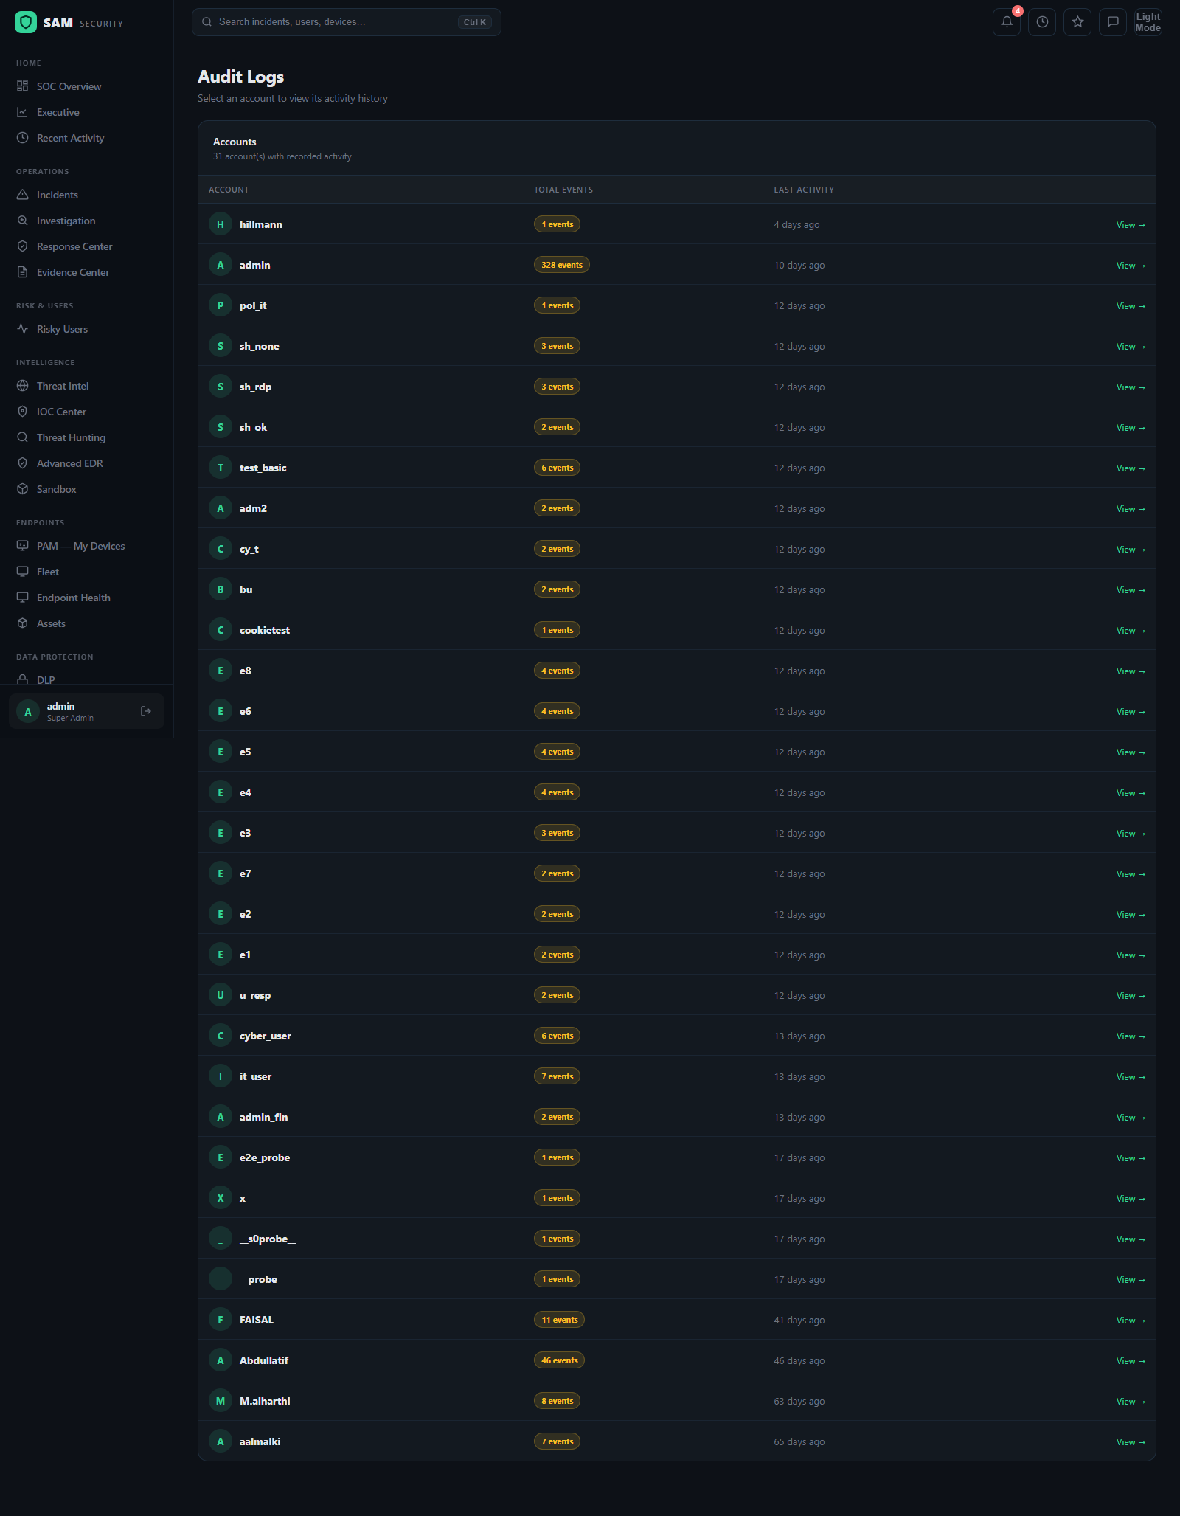Click the PAM My Devices monitor icon
This screenshot has height=1516, width=1180.
tap(23, 546)
